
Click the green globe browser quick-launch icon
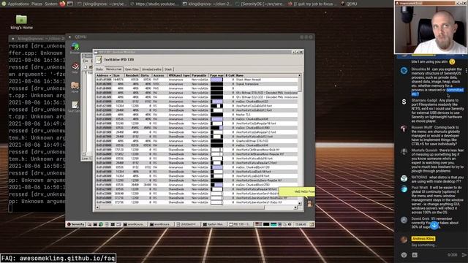[101, 224]
